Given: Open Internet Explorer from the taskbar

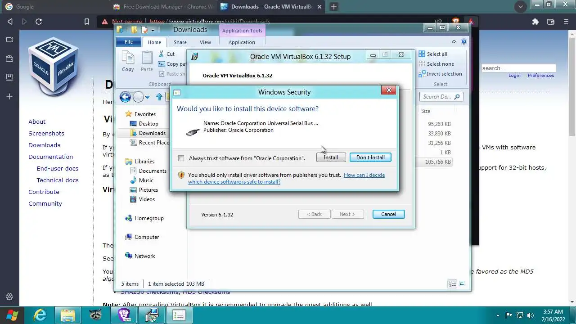Looking at the screenshot, I should click(x=40, y=315).
